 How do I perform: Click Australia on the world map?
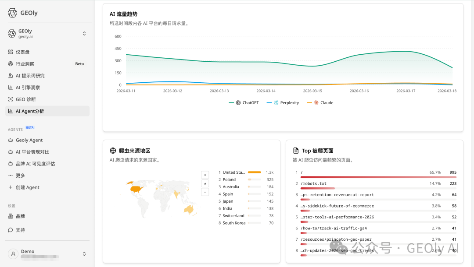coord(189,209)
